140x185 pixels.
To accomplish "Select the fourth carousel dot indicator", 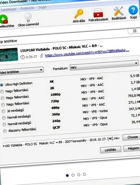I will tap(84, 174).
